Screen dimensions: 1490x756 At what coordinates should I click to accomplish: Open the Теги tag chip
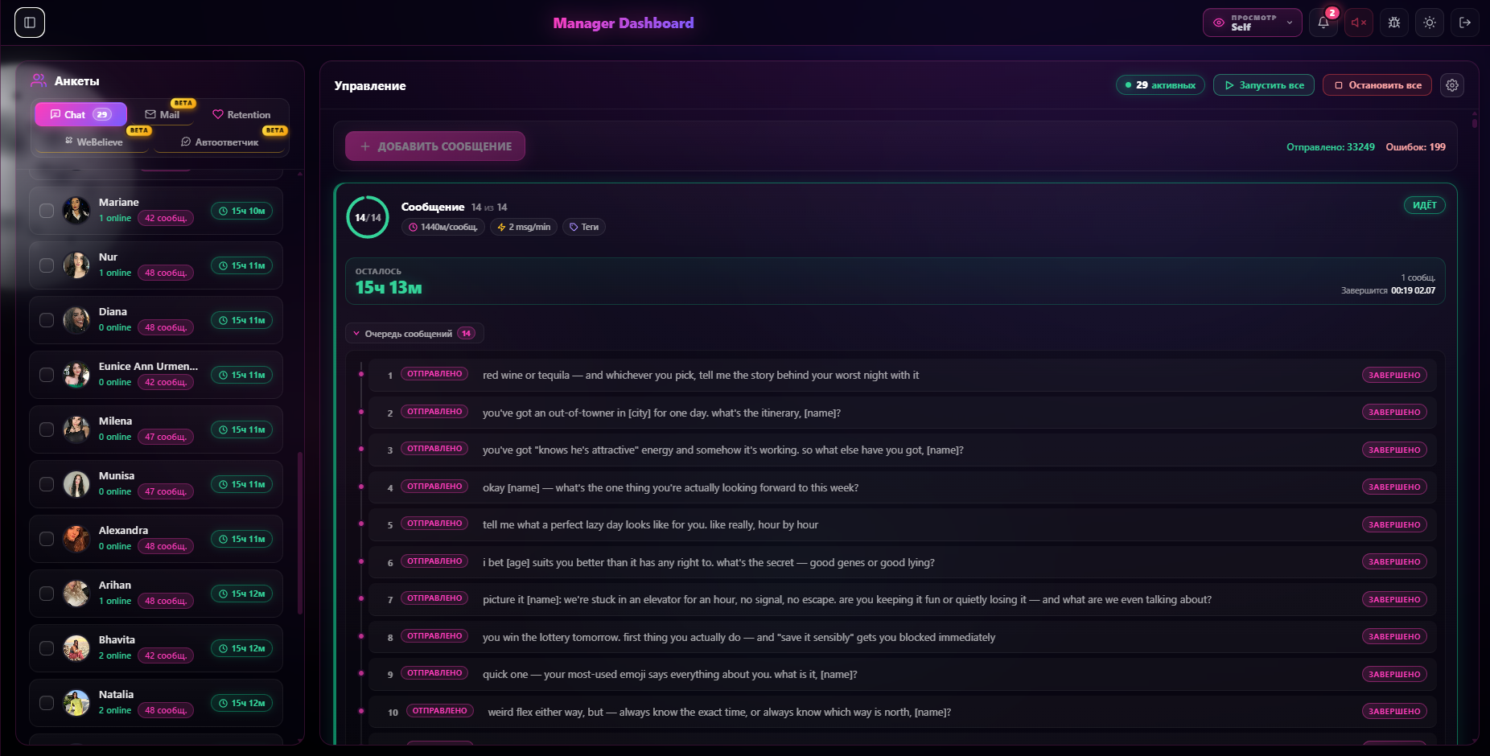click(584, 227)
